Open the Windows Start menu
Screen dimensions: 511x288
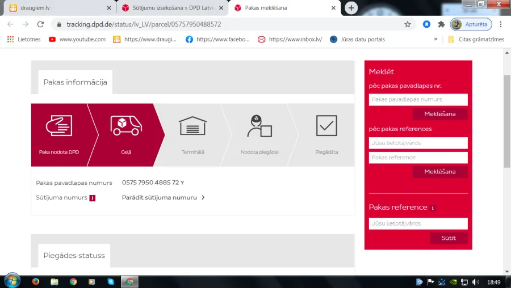(12, 281)
